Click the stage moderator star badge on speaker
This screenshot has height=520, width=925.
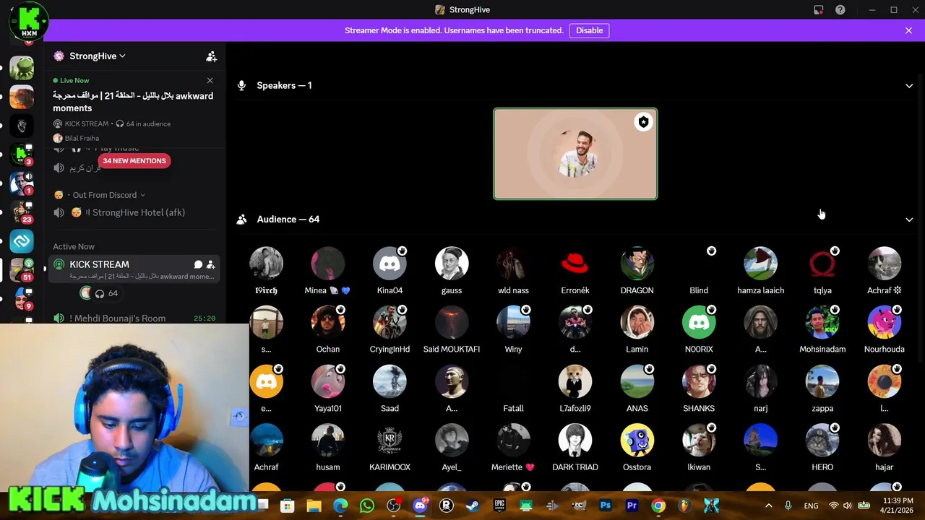(x=643, y=122)
